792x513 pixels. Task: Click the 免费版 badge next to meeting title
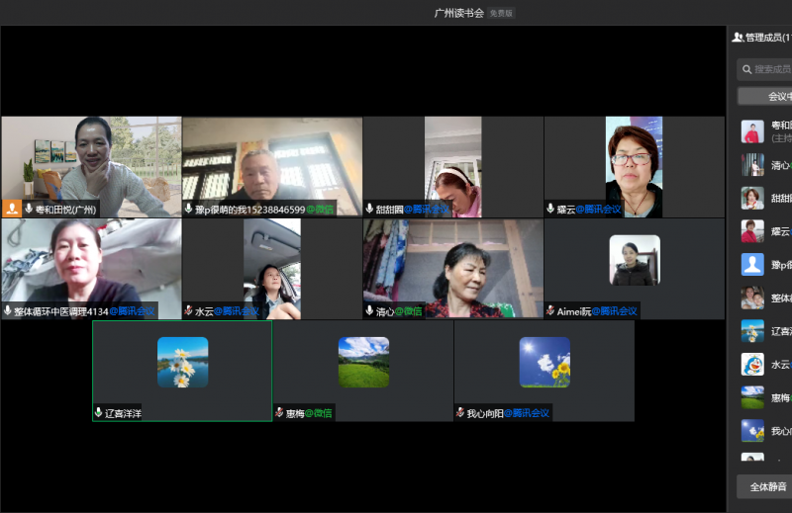(x=502, y=14)
